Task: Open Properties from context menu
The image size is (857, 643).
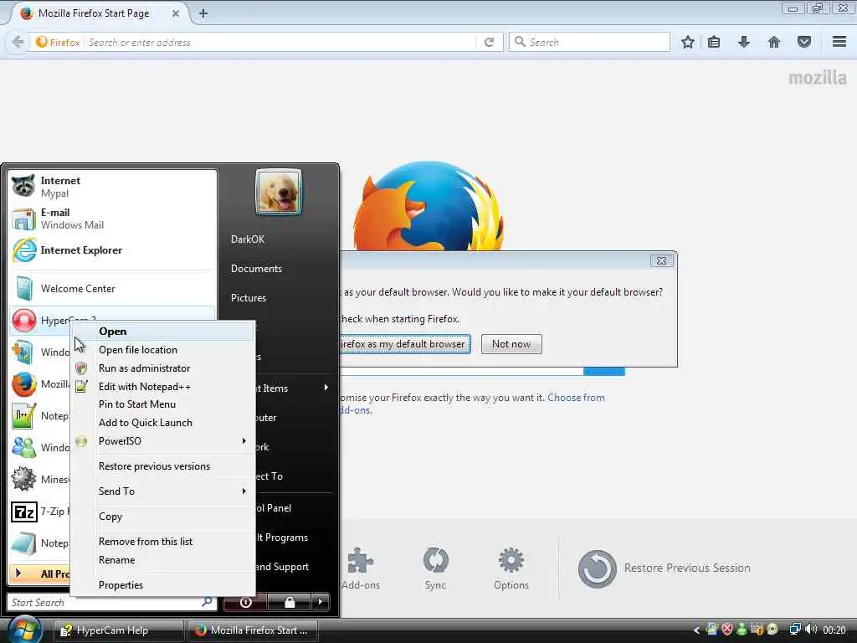Action: coord(163,585)
